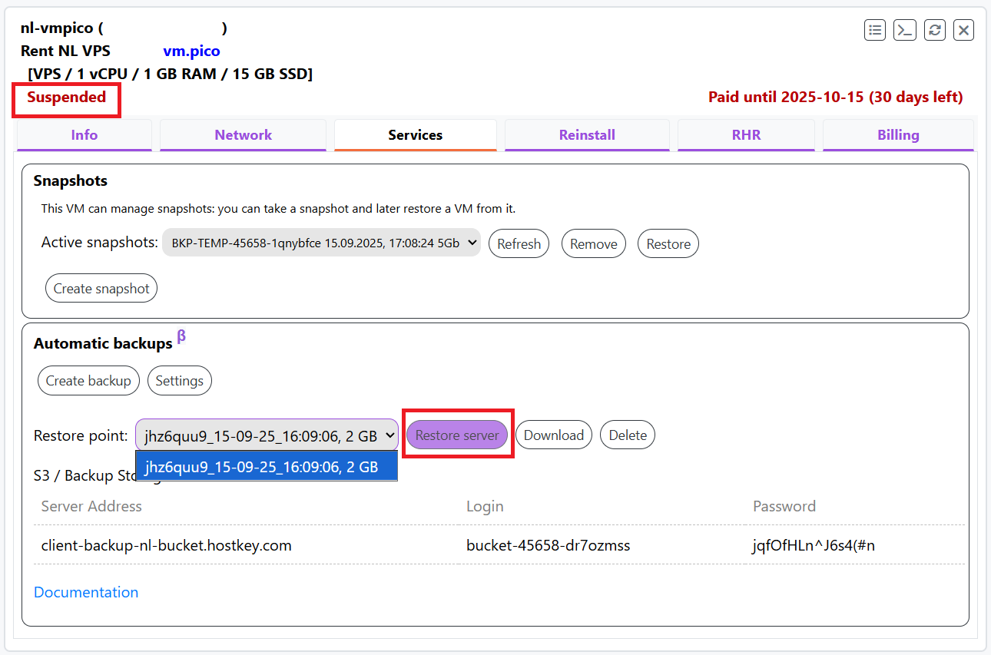Expand the Active snapshots dropdown
The image size is (991, 655).
[321, 243]
